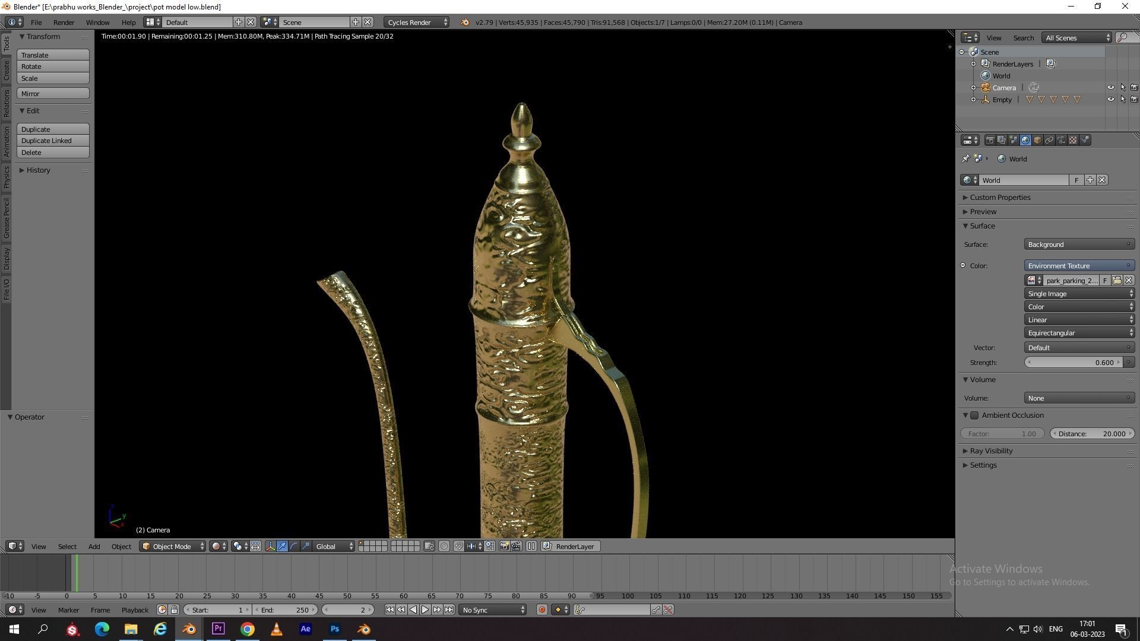
Task: Open the environment image file browser folder icon
Action: (1116, 281)
